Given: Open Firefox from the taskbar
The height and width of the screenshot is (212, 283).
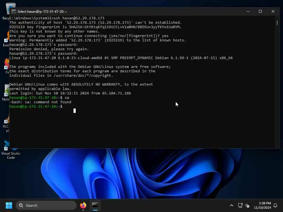Looking at the screenshot, I should [x=83, y=205].
